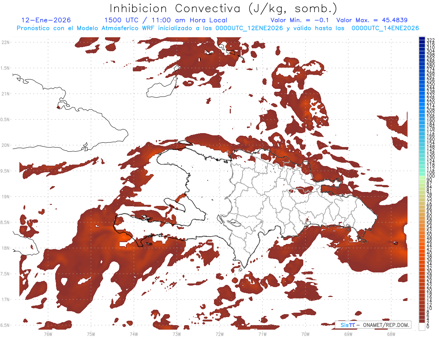Click the 22N latitude label
Viewport: 439px width, 339px height.
(5, 42)
